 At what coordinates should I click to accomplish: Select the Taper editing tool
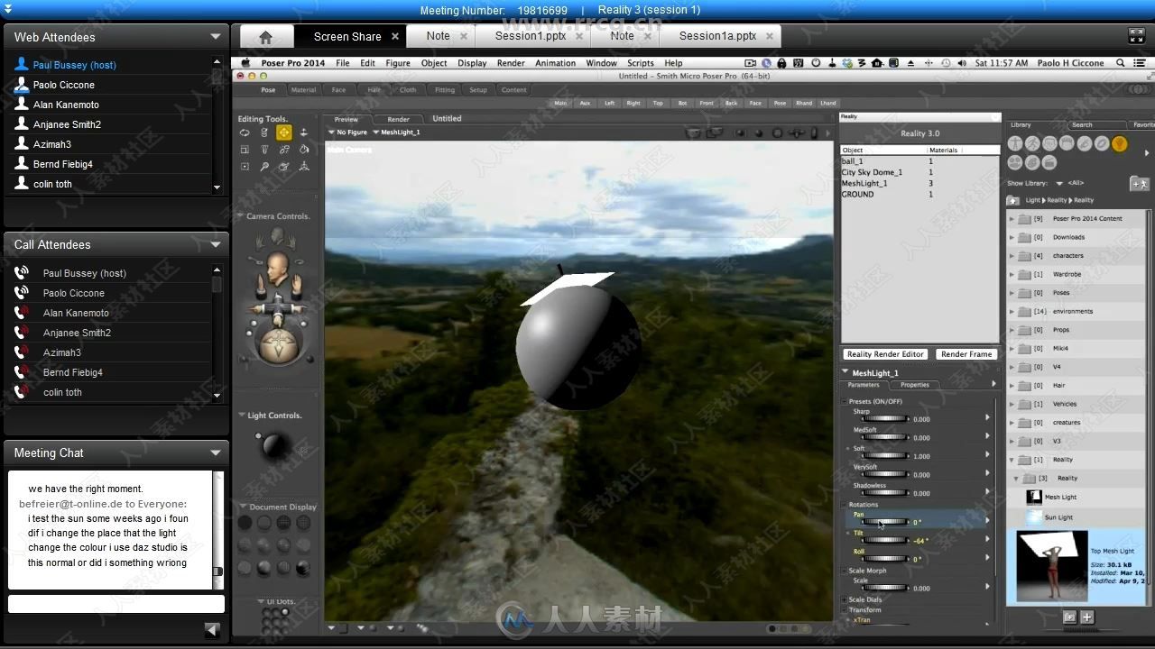tap(264, 150)
